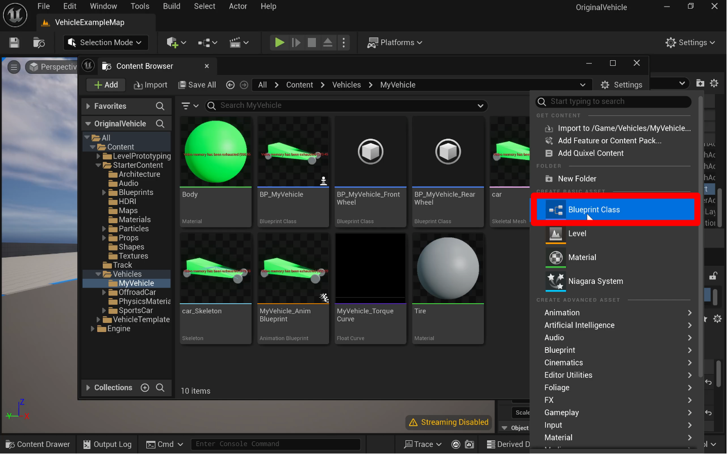Open Content Drawer in status bar

[x=38, y=444]
